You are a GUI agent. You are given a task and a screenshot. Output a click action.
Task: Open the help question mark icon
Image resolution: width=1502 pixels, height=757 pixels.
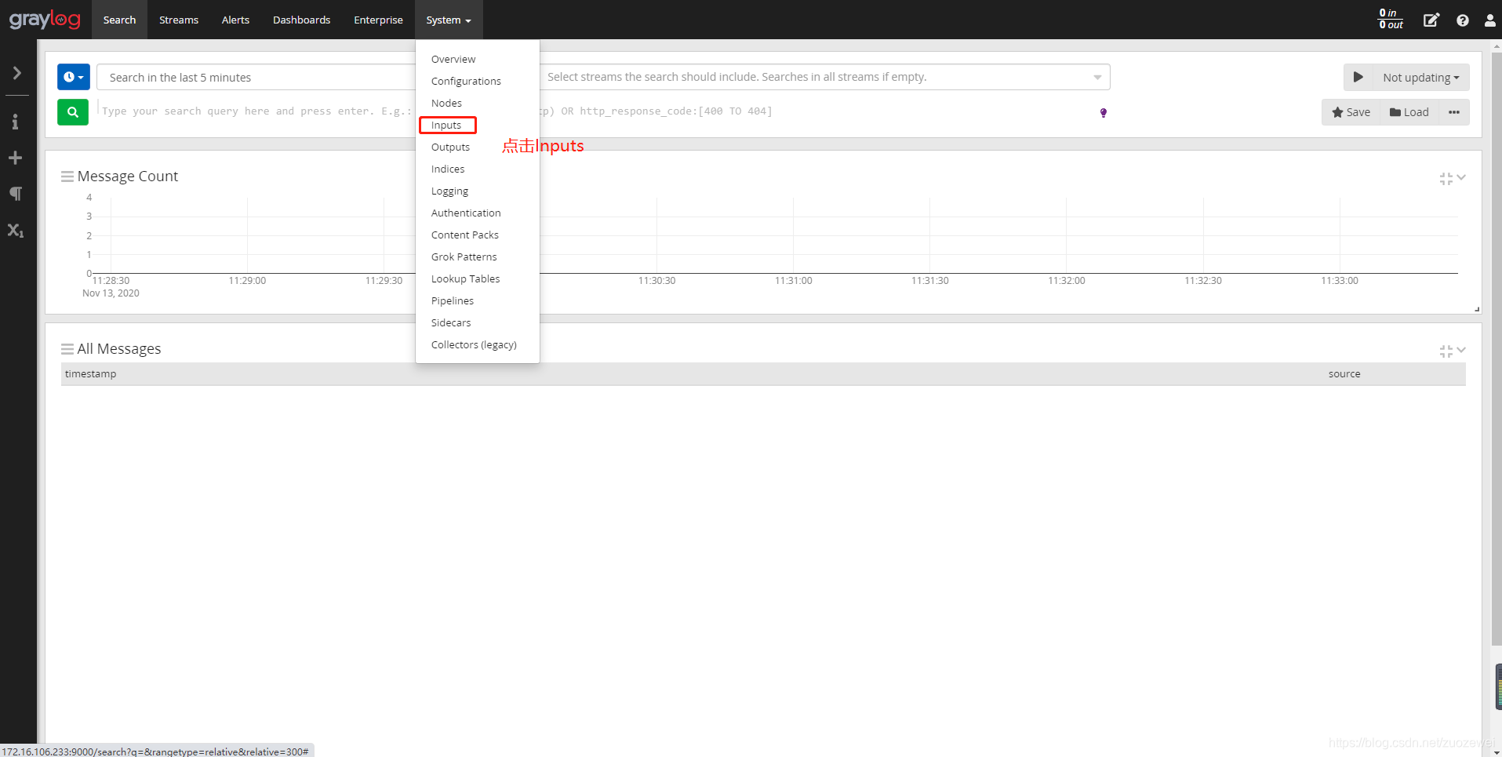[x=1463, y=20]
